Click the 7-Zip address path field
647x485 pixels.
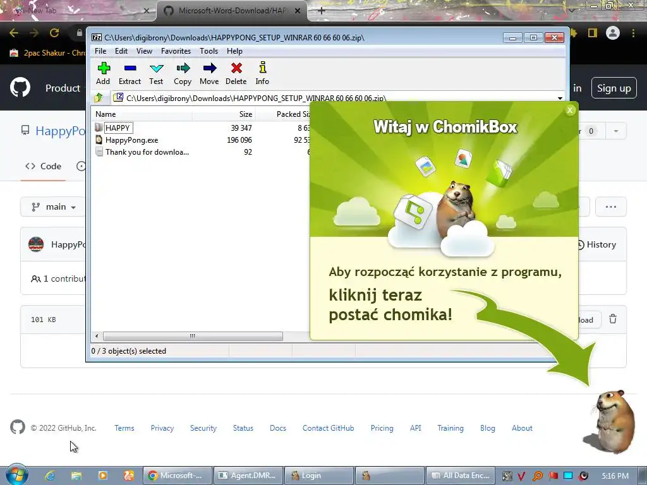pos(334,98)
